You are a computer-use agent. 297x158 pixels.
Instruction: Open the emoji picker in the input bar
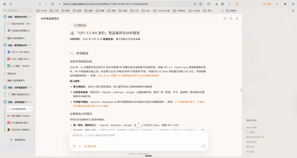coord(74,146)
